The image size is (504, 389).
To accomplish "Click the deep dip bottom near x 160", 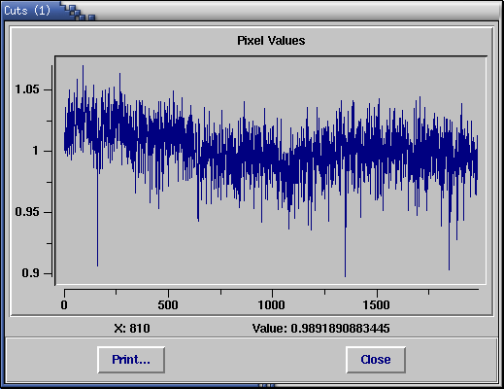I will point(97,265).
